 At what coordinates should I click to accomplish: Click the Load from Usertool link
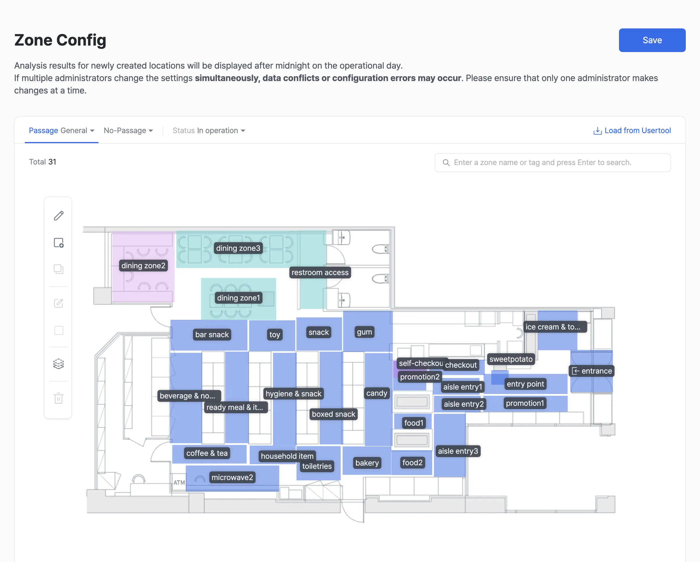pyautogui.click(x=637, y=131)
